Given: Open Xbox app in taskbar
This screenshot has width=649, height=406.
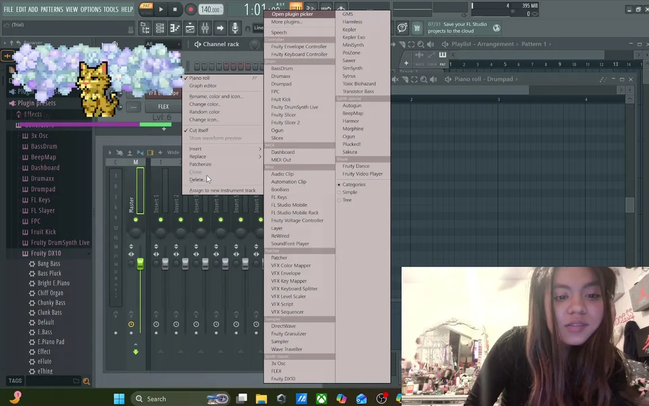Looking at the screenshot, I should [x=321, y=399].
